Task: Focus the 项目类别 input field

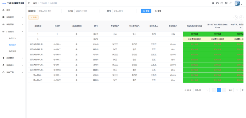Action: pyautogui.click(x=50, y=11)
